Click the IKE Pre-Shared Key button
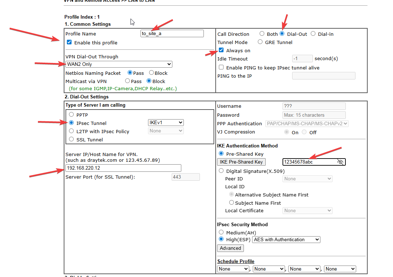This screenshot has height=277, width=393. (241, 162)
